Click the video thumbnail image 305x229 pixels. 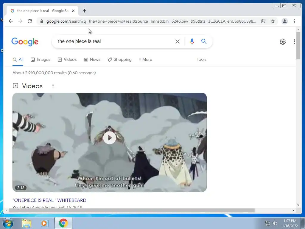(110, 142)
